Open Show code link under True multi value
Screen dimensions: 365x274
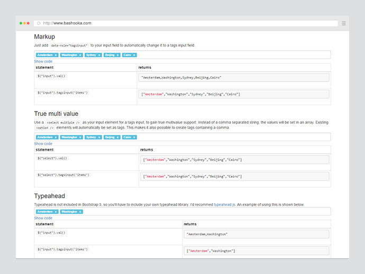pos(43,144)
